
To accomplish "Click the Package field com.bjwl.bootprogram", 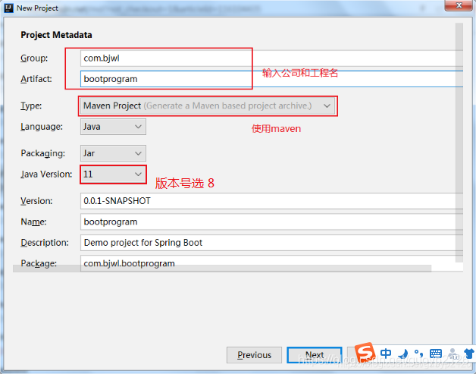I will pos(271,263).
